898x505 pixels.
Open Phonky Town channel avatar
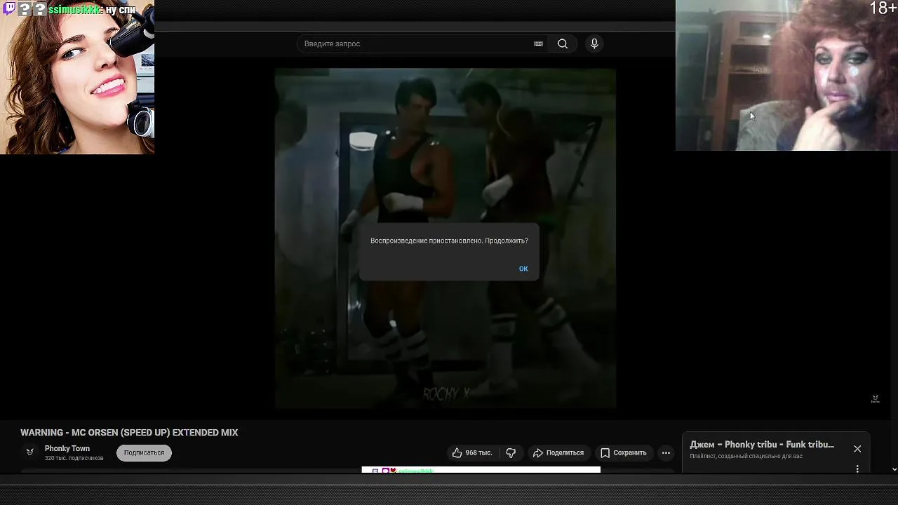click(30, 452)
